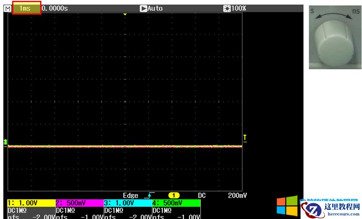362x219 pixels.
Task: Click the Windows logo icon
Action: 287,206
